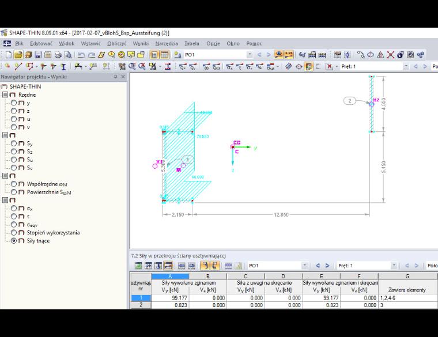Click the red I-beam section icon

pos(168,66)
